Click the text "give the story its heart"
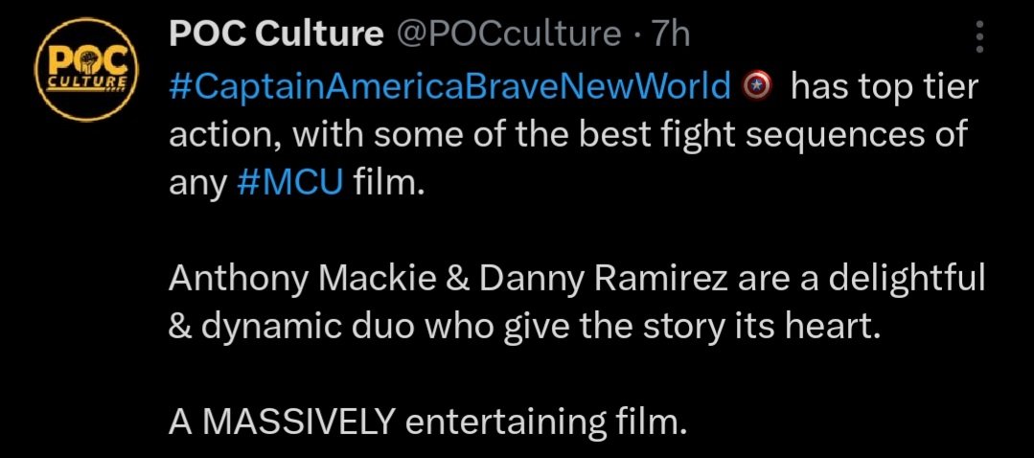Viewport: 1034px width, 458px height. [687, 326]
